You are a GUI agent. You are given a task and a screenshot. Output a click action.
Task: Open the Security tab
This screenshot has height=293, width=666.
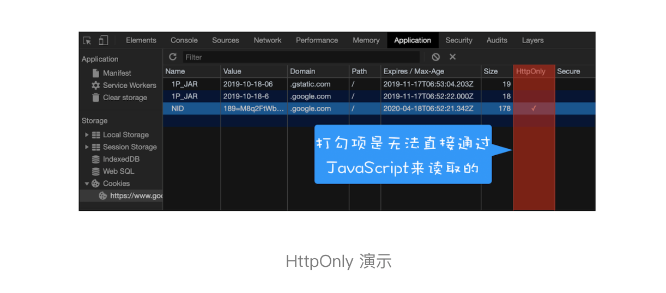point(459,40)
